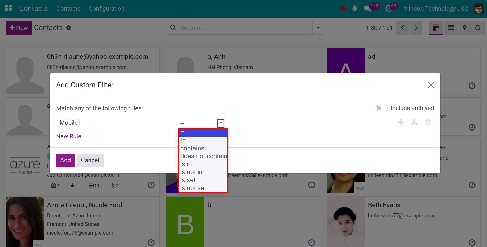The height and width of the screenshot is (247, 487).
Task: Open Azure Interior, Nicole Ford contact photo
Action: pos(25,222)
